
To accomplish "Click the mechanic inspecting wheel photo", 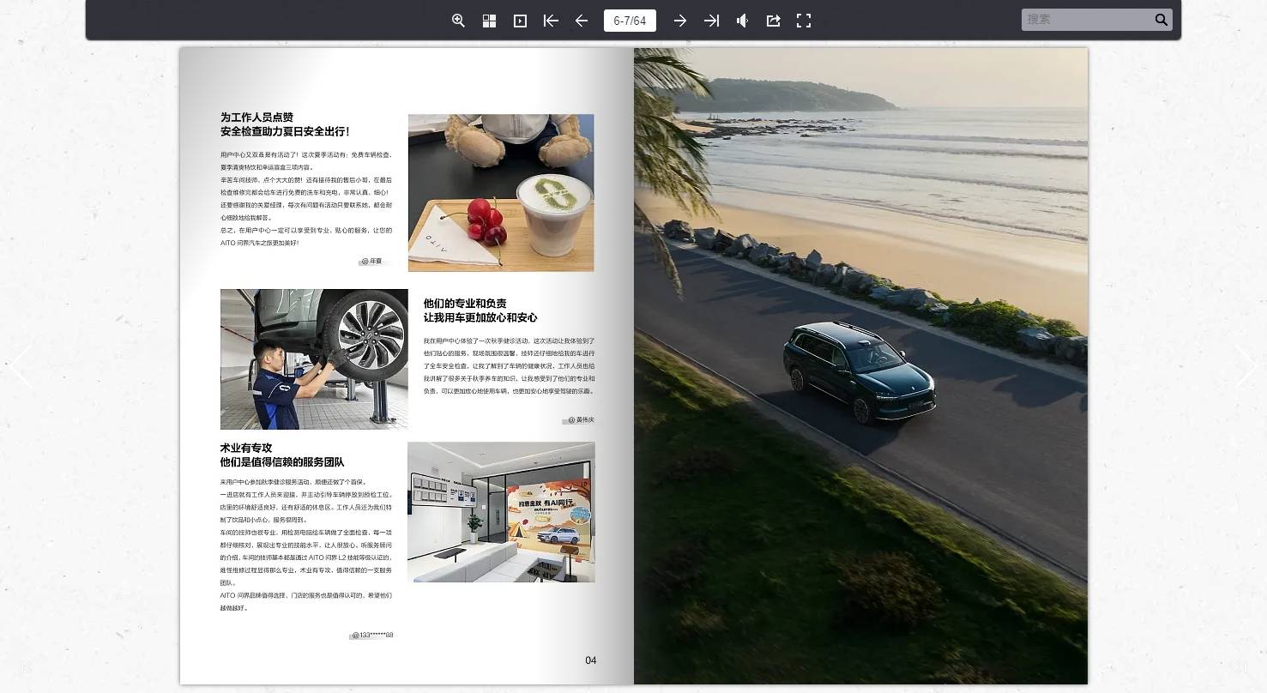I will pyautogui.click(x=314, y=359).
